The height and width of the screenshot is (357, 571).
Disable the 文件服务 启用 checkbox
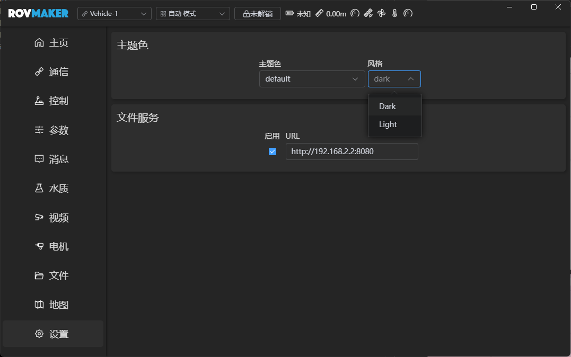(272, 151)
